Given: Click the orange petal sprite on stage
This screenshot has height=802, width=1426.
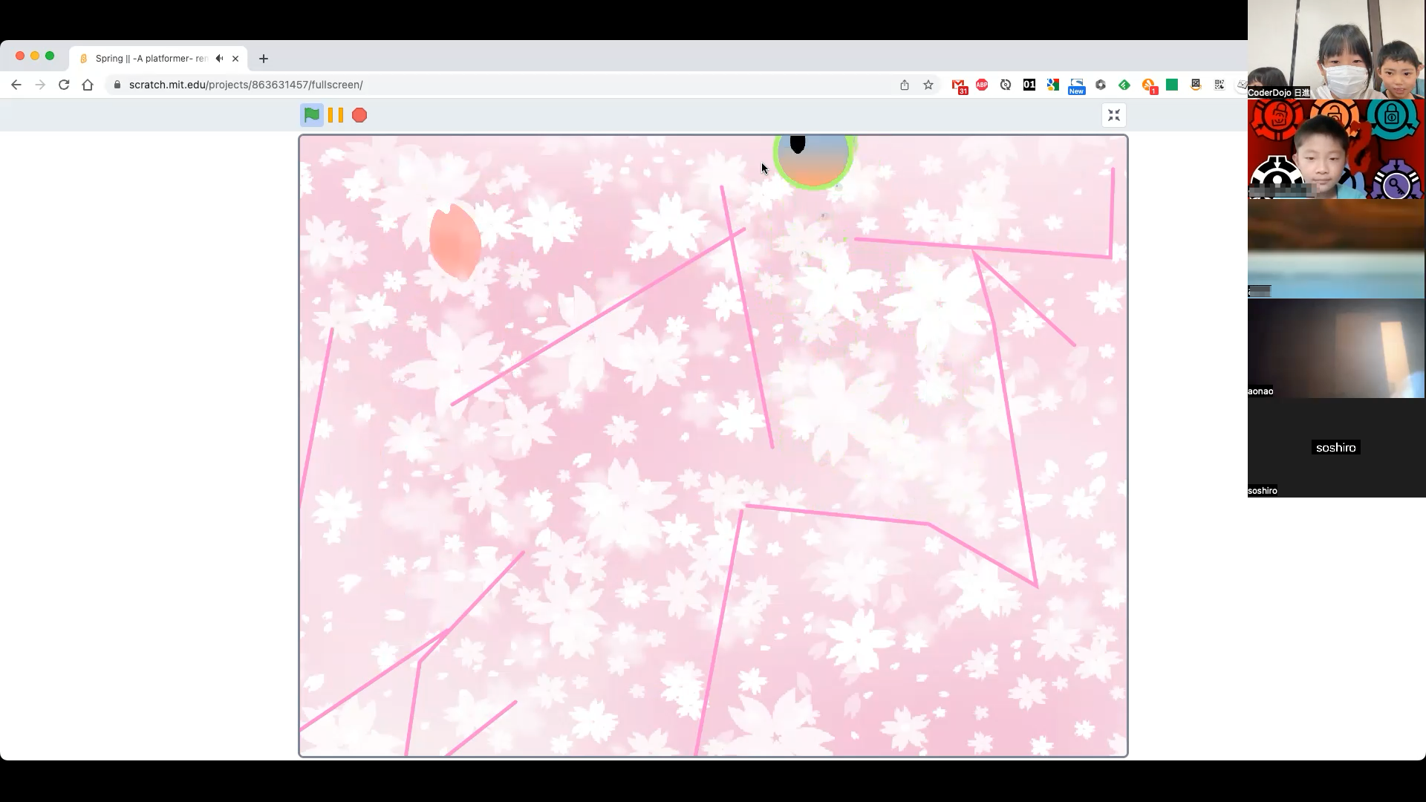Looking at the screenshot, I should [455, 241].
